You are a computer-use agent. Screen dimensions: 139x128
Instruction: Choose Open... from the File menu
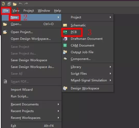(31, 24)
